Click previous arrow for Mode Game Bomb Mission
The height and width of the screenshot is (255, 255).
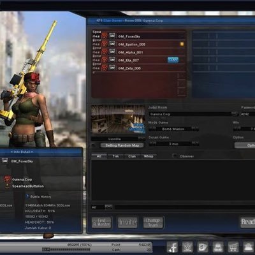point(152,129)
